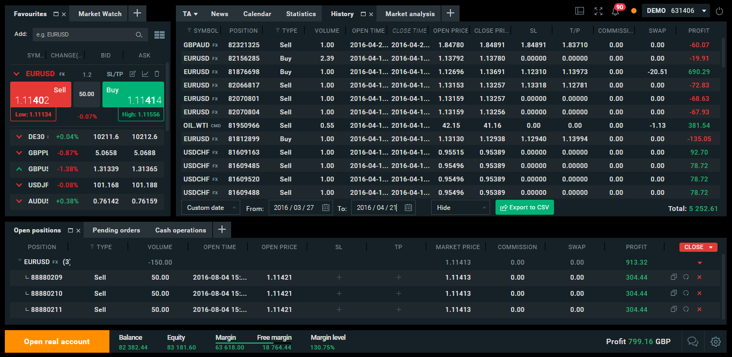Click Export to CSV button
732x357 pixels.
[524, 208]
